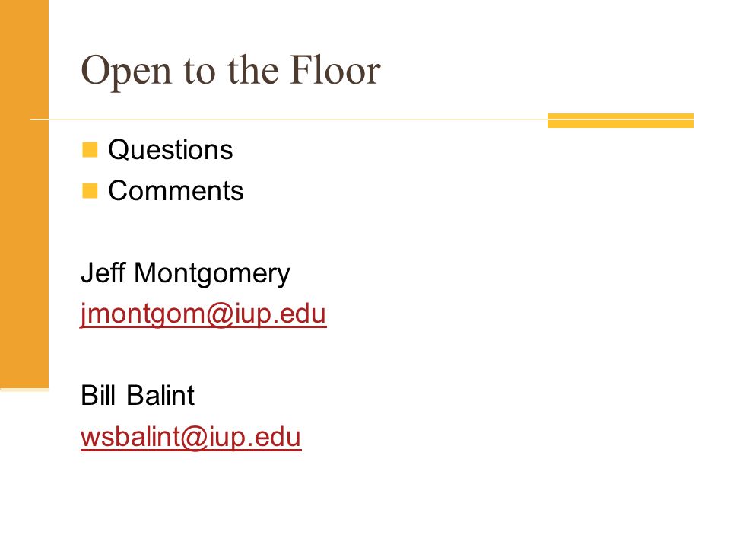Image resolution: width=730 pixels, height=548 pixels.
Task: Select the first name Jeff
Action: [x=103, y=272]
